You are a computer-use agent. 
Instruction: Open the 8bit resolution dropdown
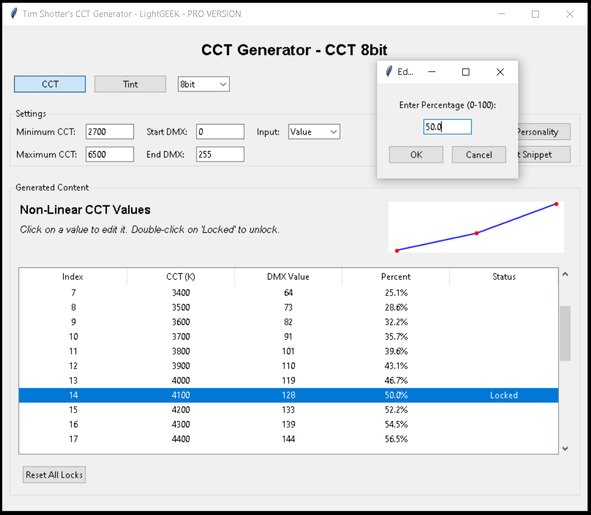click(x=204, y=84)
